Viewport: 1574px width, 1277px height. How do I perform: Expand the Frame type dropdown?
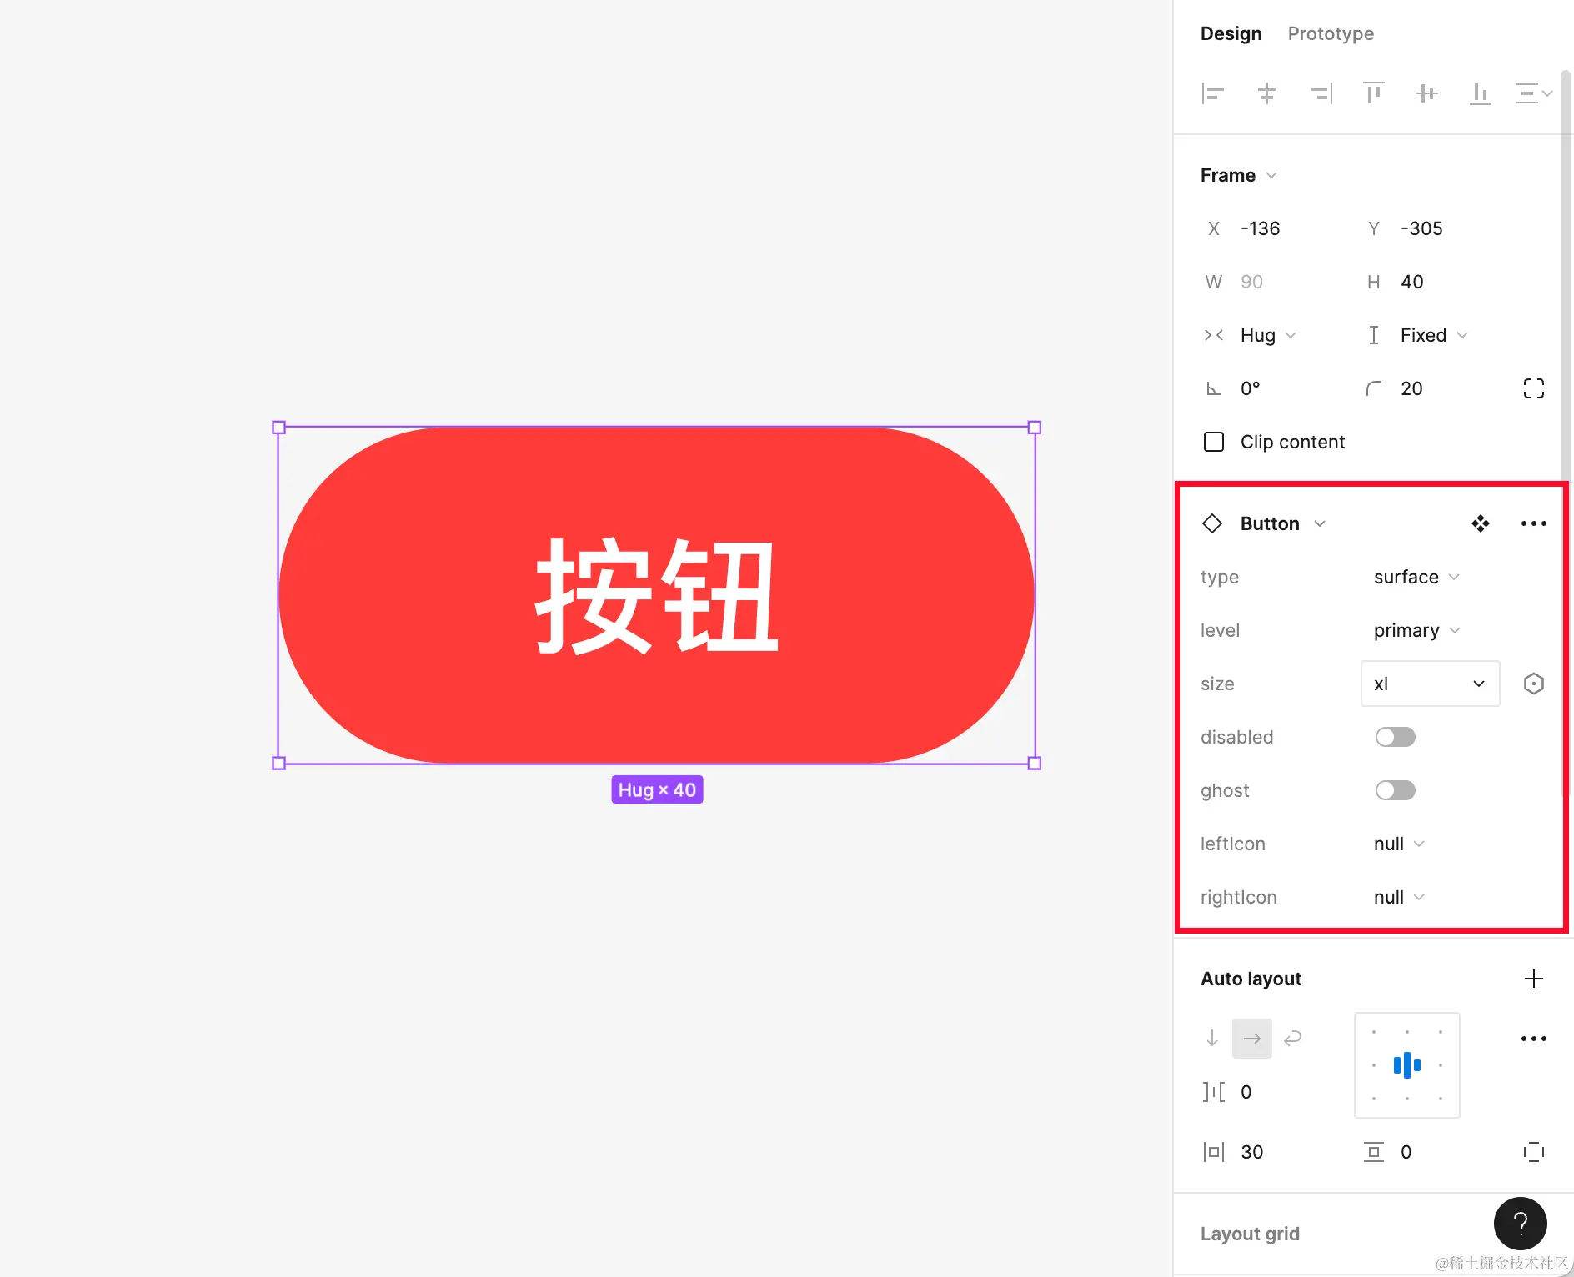[x=1239, y=175]
